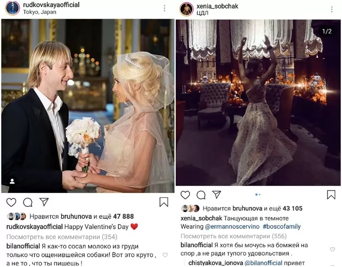Like bilanofficial comment under xenia_sobchak post
The height and width of the screenshot is (267, 342).
[x=332, y=249]
